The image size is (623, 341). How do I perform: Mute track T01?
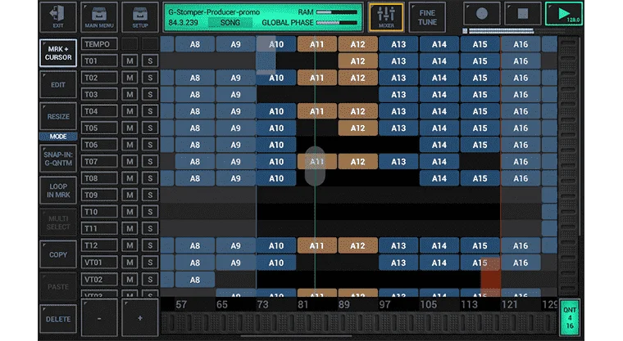pyautogui.click(x=130, y=61)
